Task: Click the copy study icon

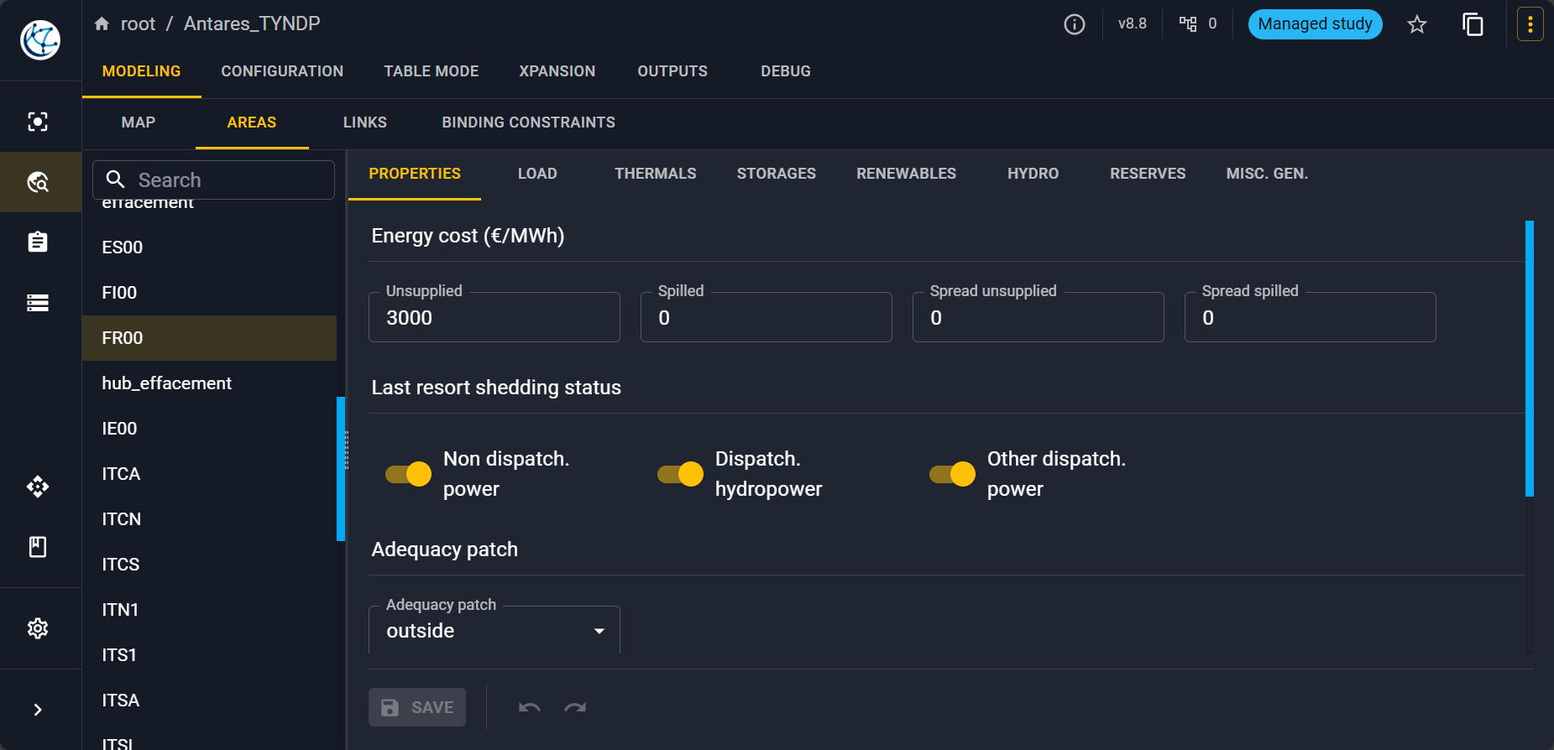Action: click(1473, 24)
